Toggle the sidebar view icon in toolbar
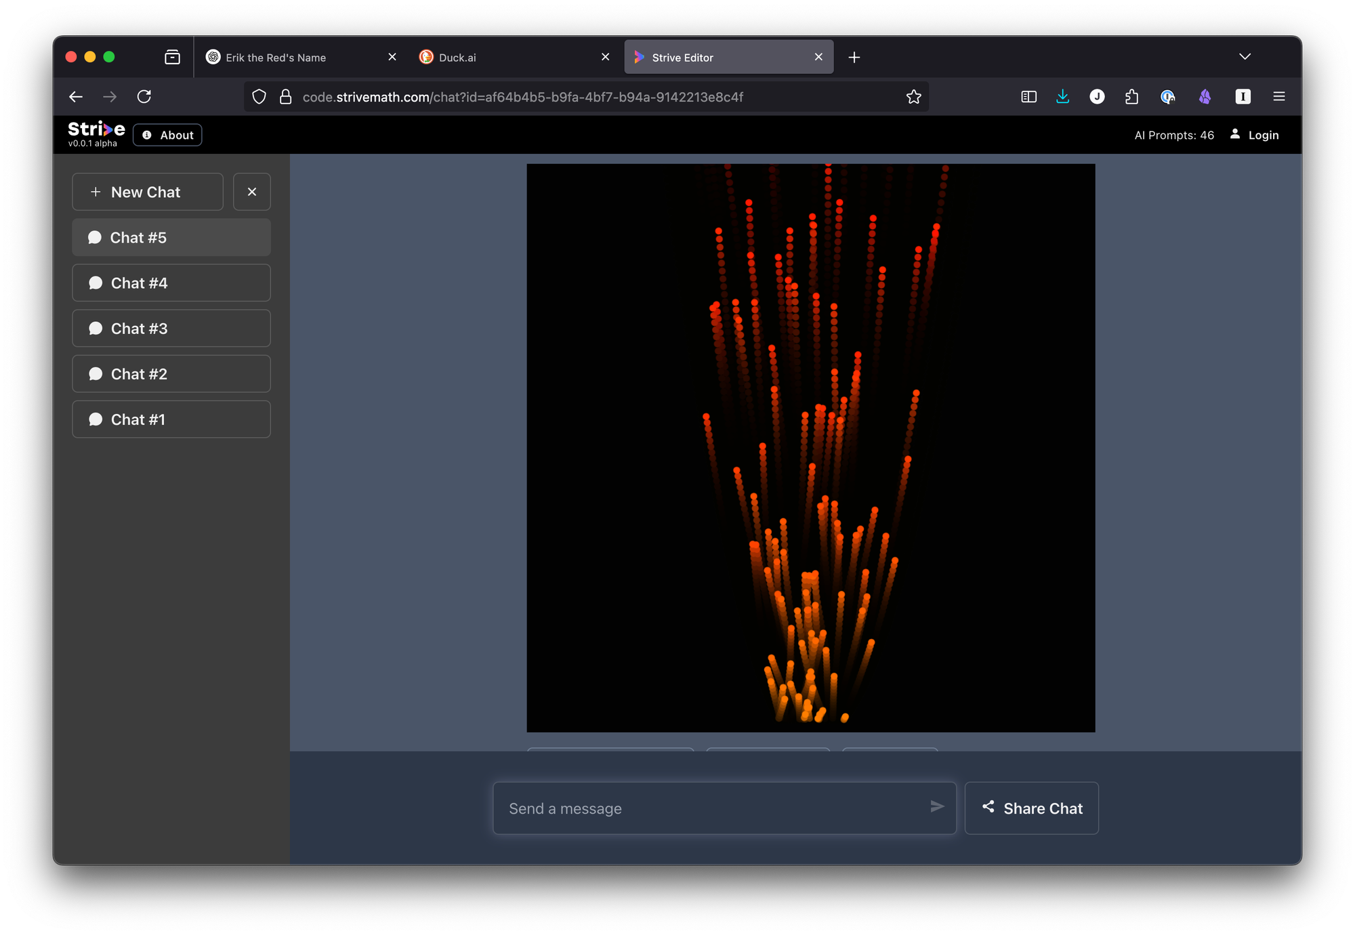This screenshot has height=935, width=1355. click(1028, 97)
